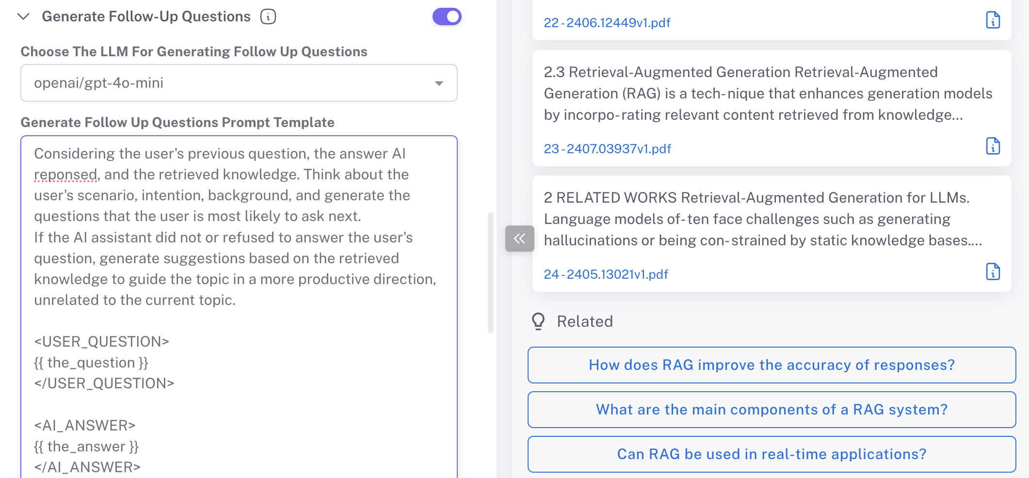Open document info icon for 22-2406.12449v1.pdf
Viewport: 1029px width, 478px height.
click(x=993, y=20)
